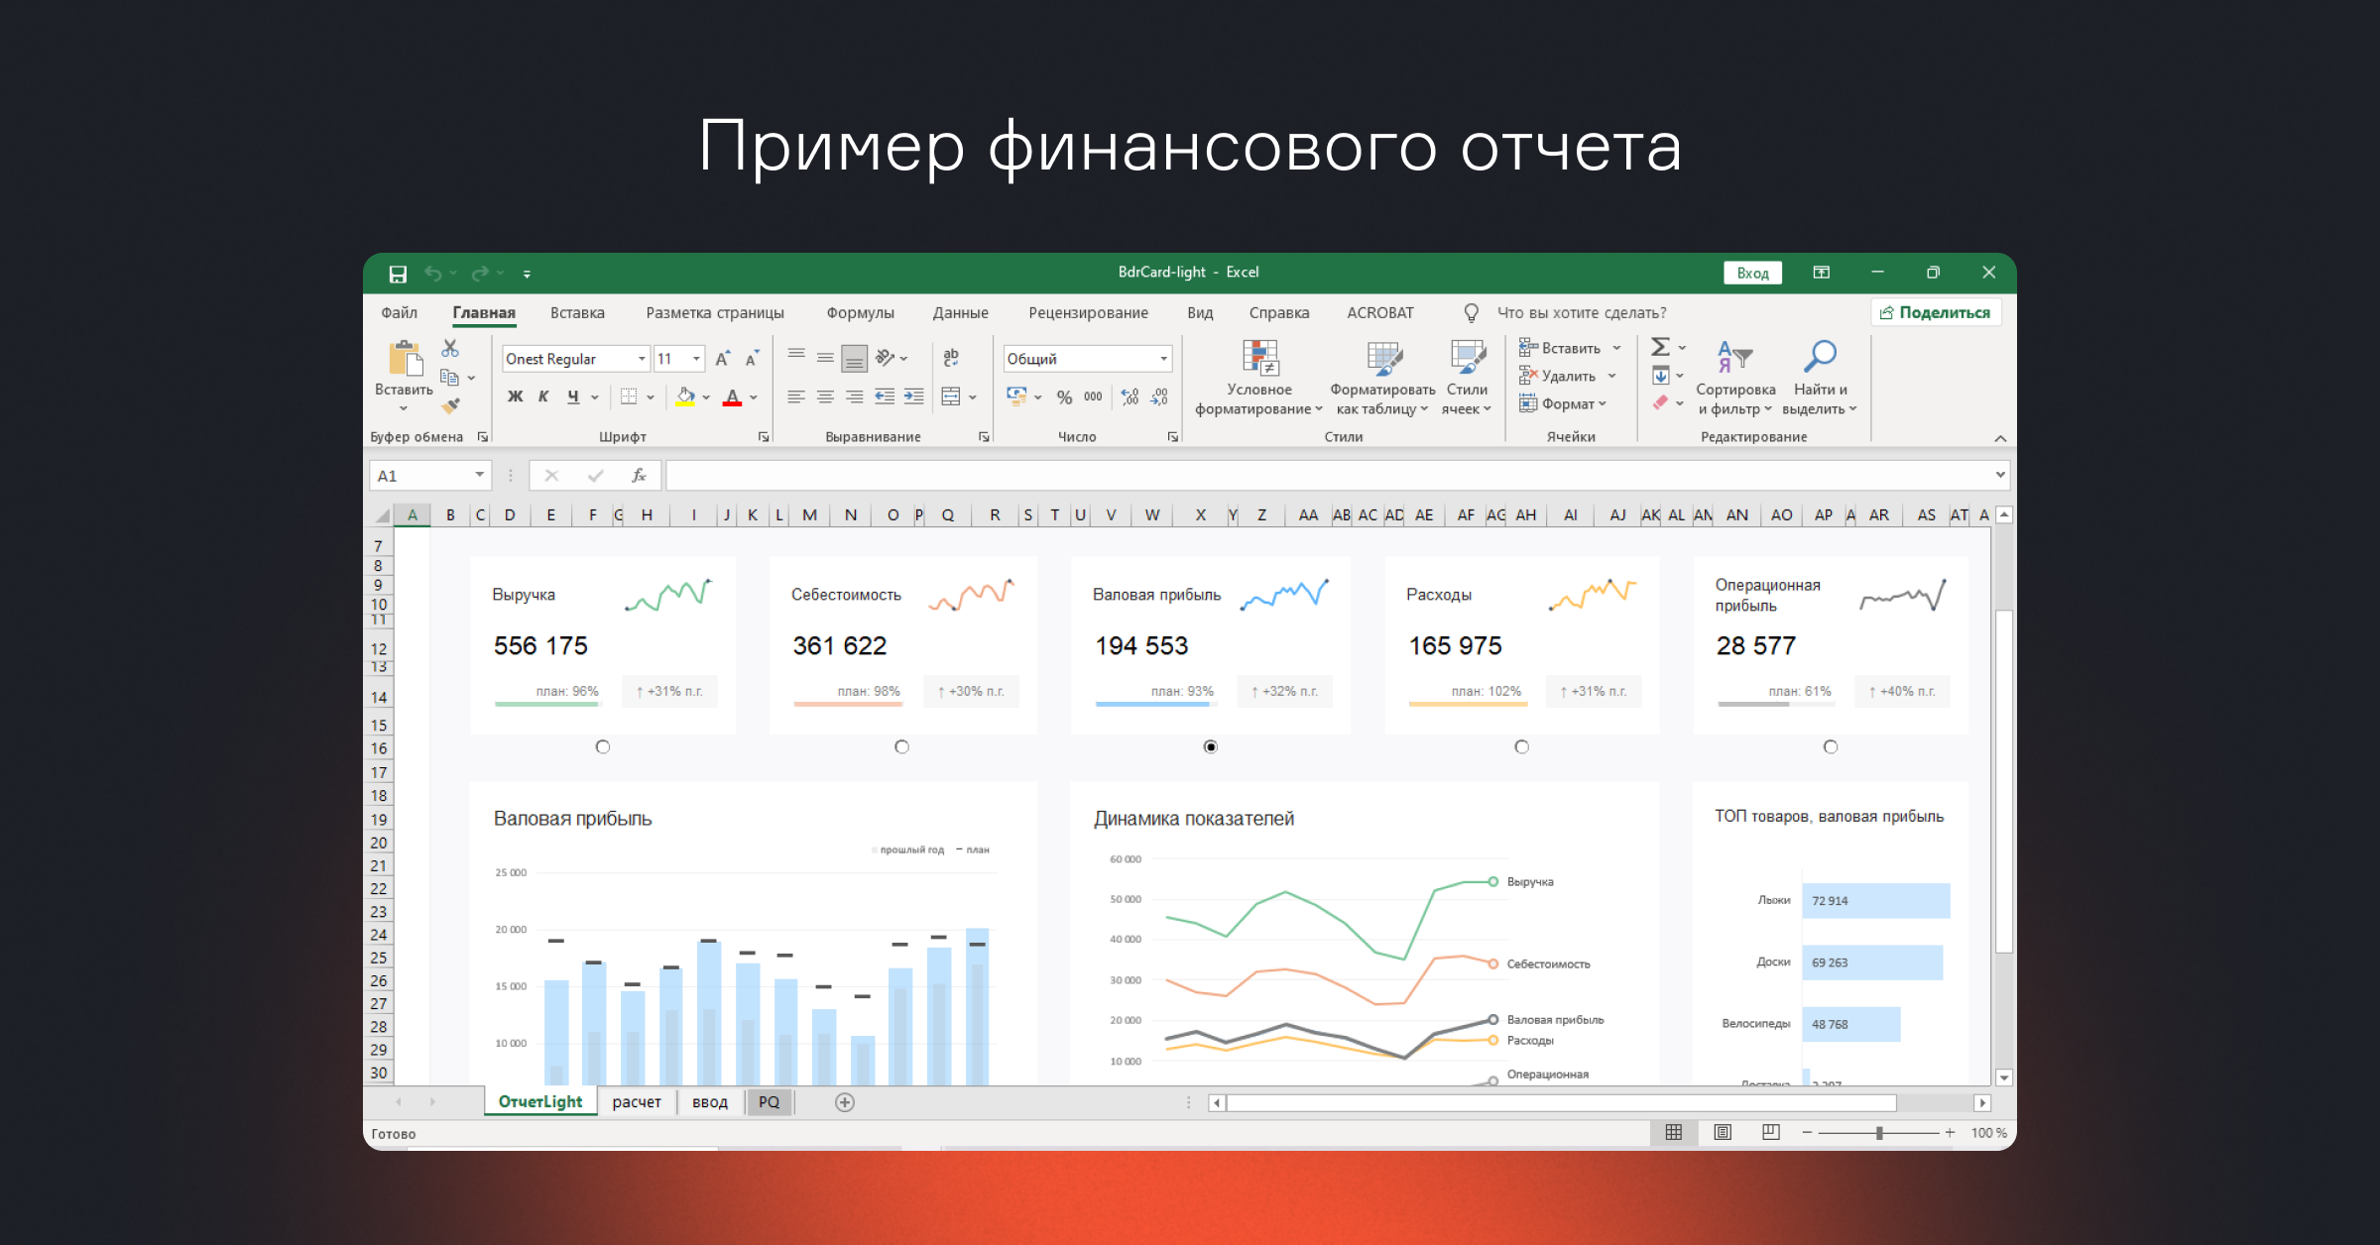The height and width of the screenshot is (1245, 2380).
Task: Open Условное форматирование icon
Action: [1259, 358]
